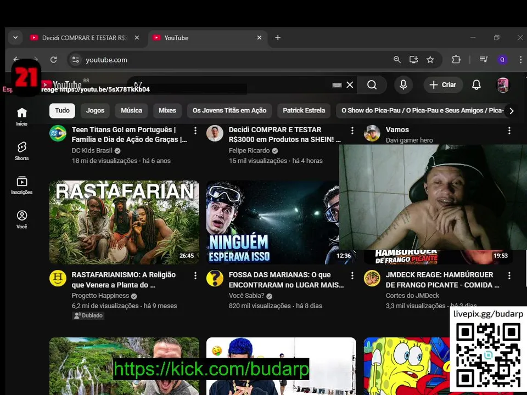The image size is (527, 395).
Task: Open Você in the sidebar
Action: point(22,219)
